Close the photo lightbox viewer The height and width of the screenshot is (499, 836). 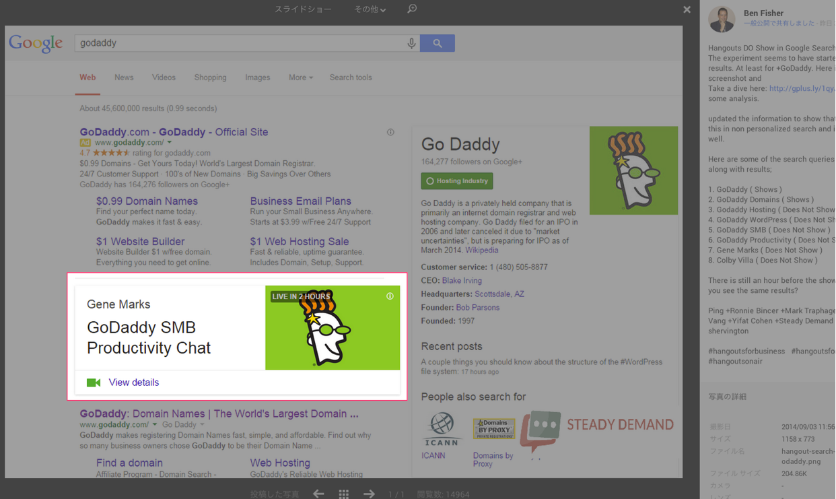tap(687, 9)
